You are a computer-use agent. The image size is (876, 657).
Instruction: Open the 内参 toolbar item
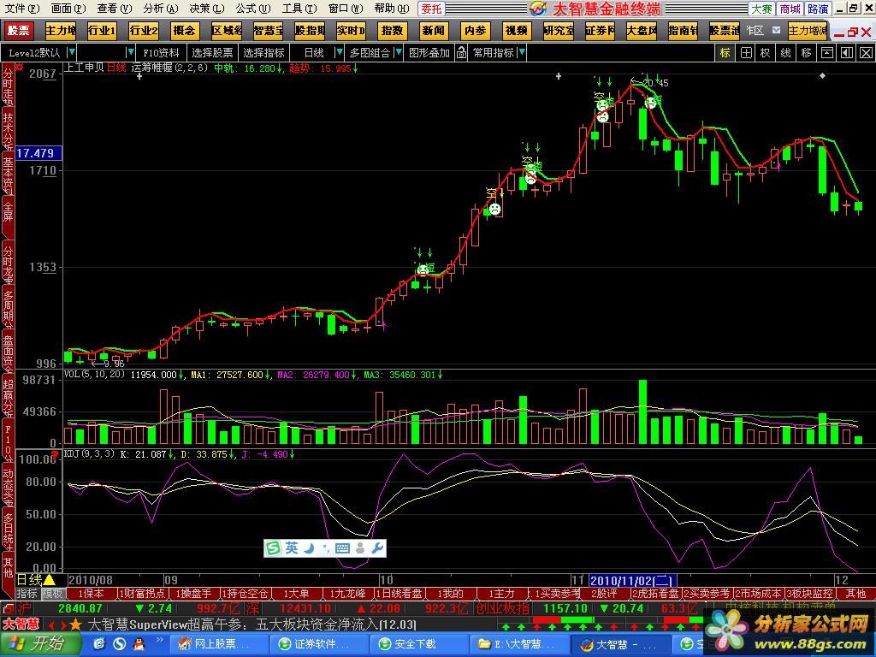[x=475, y=31]
